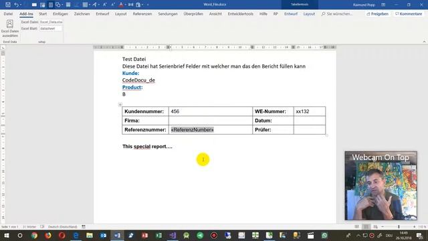Image resolution: width=428 pixels, height=241 pixels.
Task: Open Firefox from the taskbar
Action: (48, 235)
